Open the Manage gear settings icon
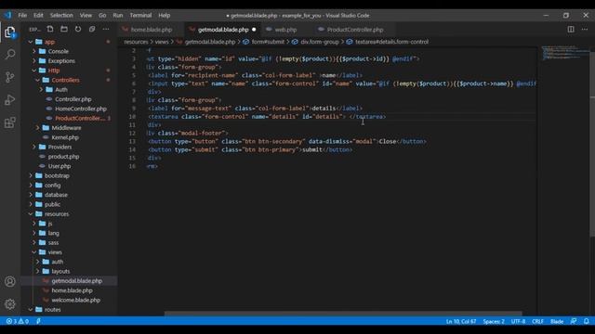The height and width of the screenshot is (334, 595). click(10, 303)
